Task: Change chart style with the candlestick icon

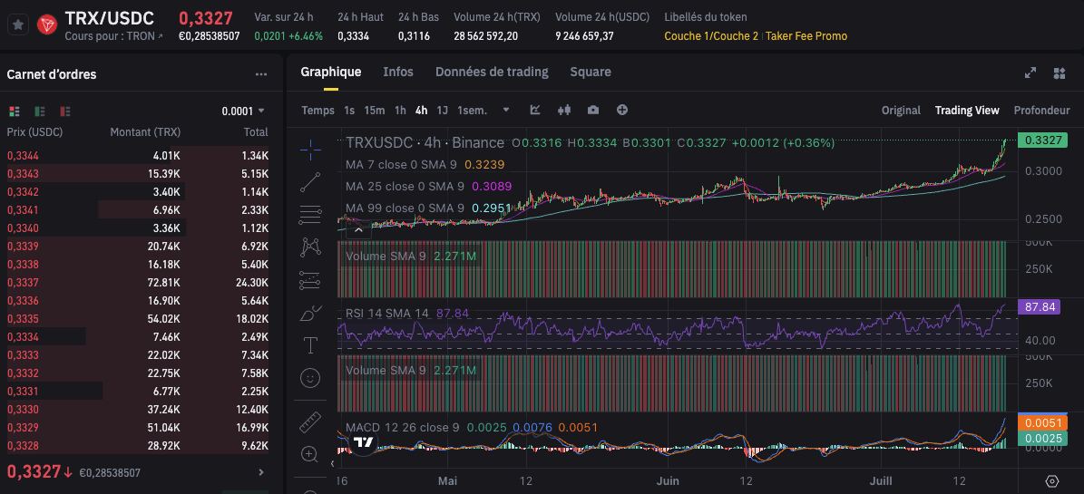Action: 564,110
